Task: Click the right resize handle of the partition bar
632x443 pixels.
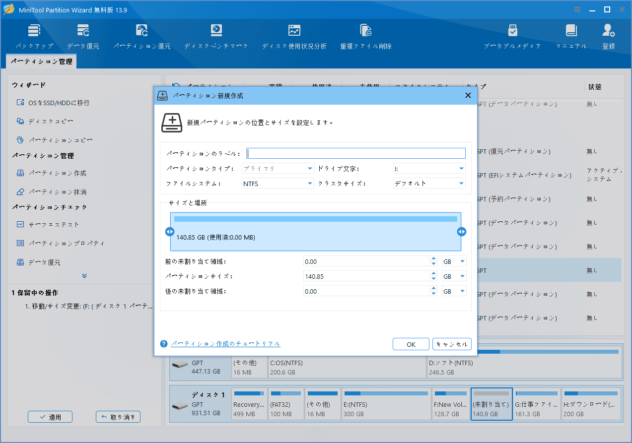Action: [x=462, y=232]
